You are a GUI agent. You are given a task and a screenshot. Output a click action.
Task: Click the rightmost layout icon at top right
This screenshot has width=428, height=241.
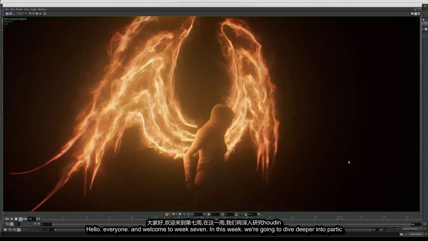[x=419, y=13]
